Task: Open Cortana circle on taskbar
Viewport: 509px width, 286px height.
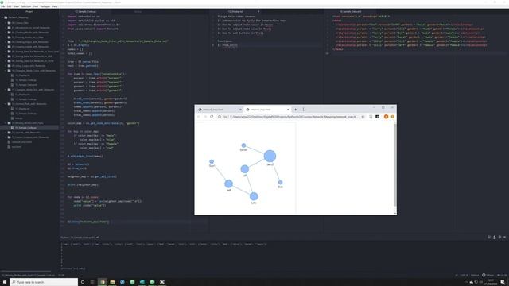Action: pyautogui.click(x=83, y=282)
